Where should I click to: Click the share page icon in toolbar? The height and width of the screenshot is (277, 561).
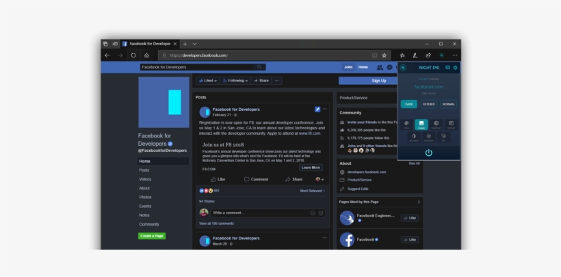pos(428,55)
